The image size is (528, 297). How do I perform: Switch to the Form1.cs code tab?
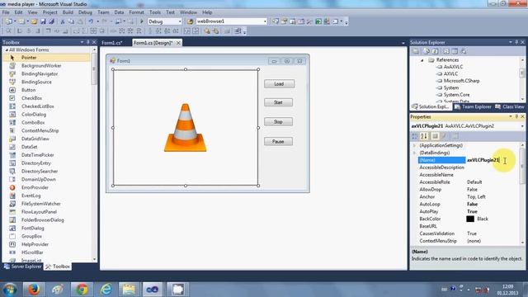tap(112, 43)
